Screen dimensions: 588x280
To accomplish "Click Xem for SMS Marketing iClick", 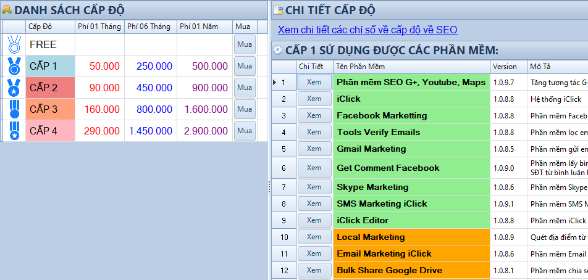I will pos(314,204).
